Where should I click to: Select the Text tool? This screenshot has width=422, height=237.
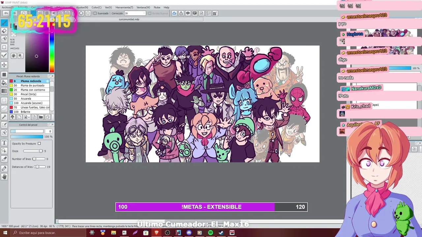4,143
